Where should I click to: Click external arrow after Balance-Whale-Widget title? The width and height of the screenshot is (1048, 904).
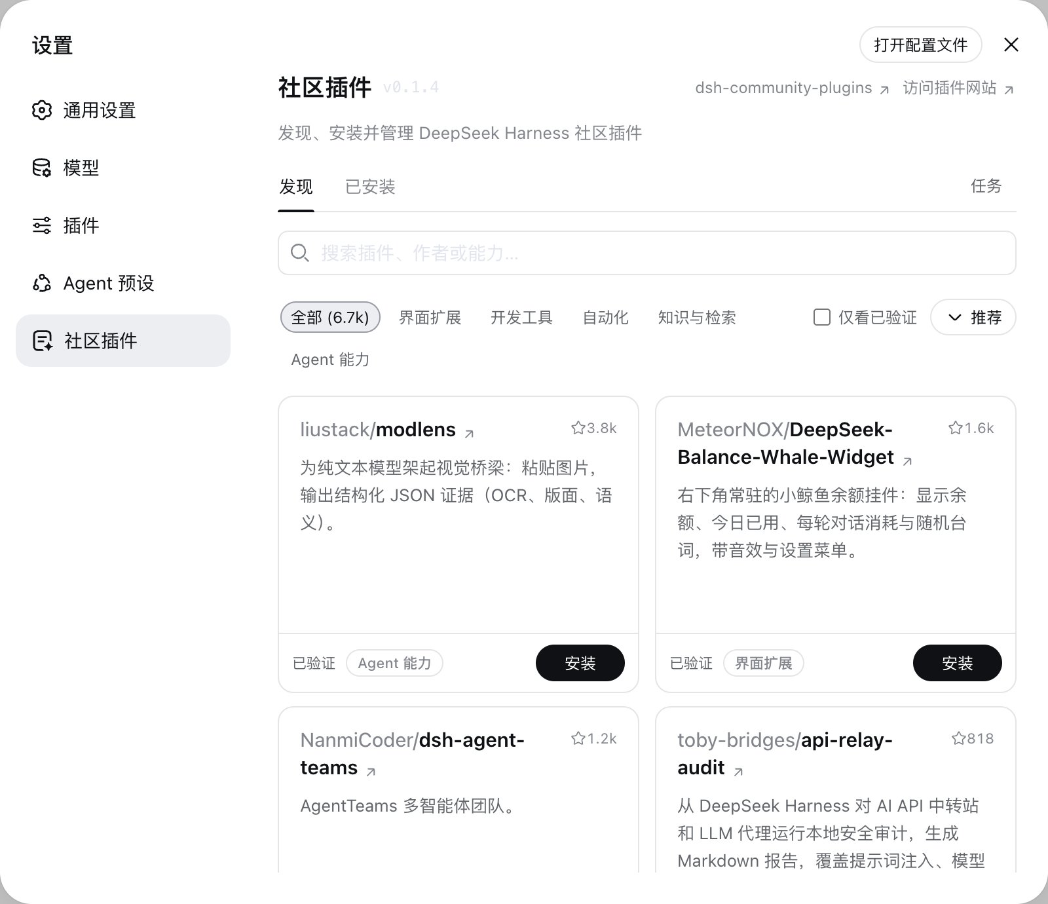pyautogui.click(x=907, y=461)
